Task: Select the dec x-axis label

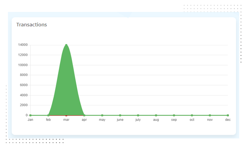Action: 228,120
